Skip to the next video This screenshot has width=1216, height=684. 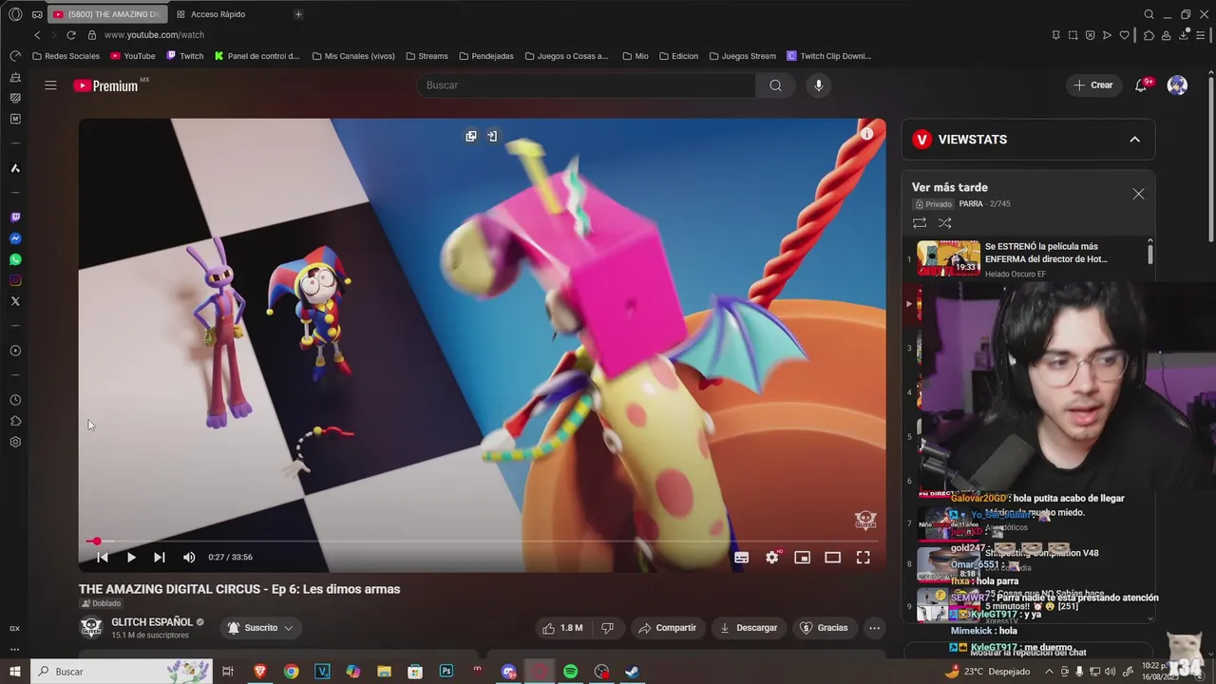point(160,558)
